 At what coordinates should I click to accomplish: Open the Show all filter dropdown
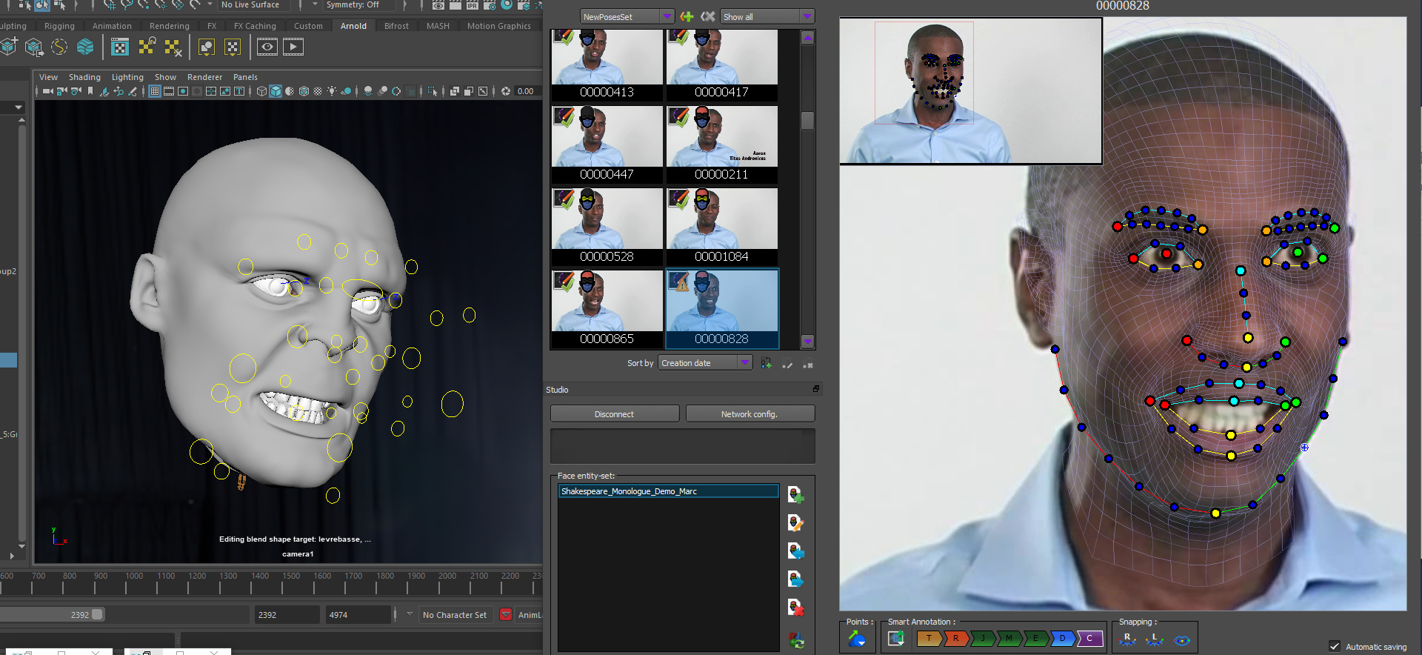click(767, 16)
